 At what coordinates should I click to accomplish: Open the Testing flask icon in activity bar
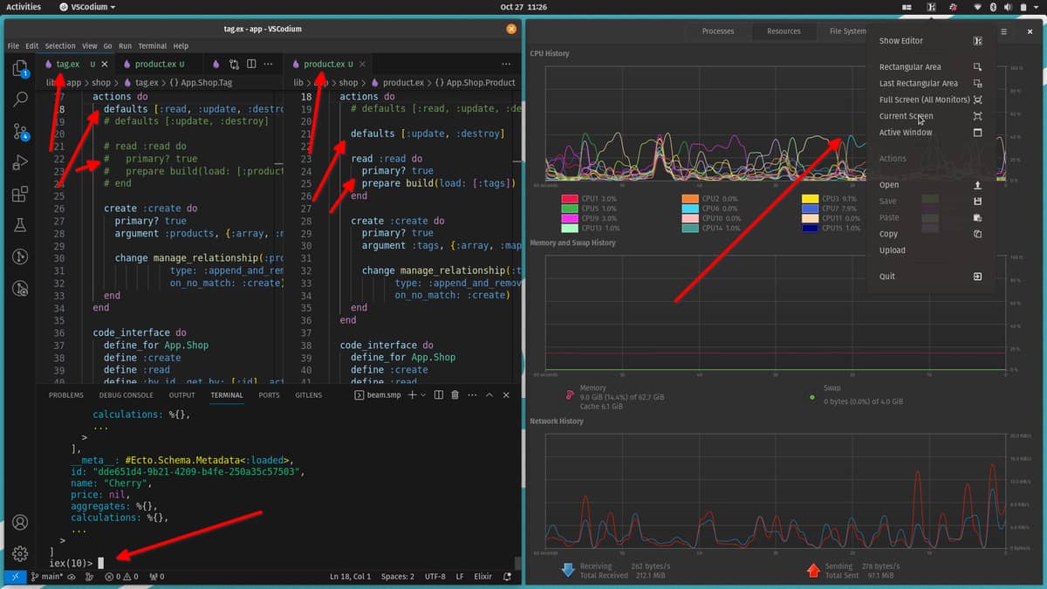pyautogui.click(x=19, y=225)
